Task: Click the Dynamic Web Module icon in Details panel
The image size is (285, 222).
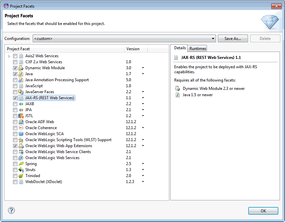Action: click(178, 89)
